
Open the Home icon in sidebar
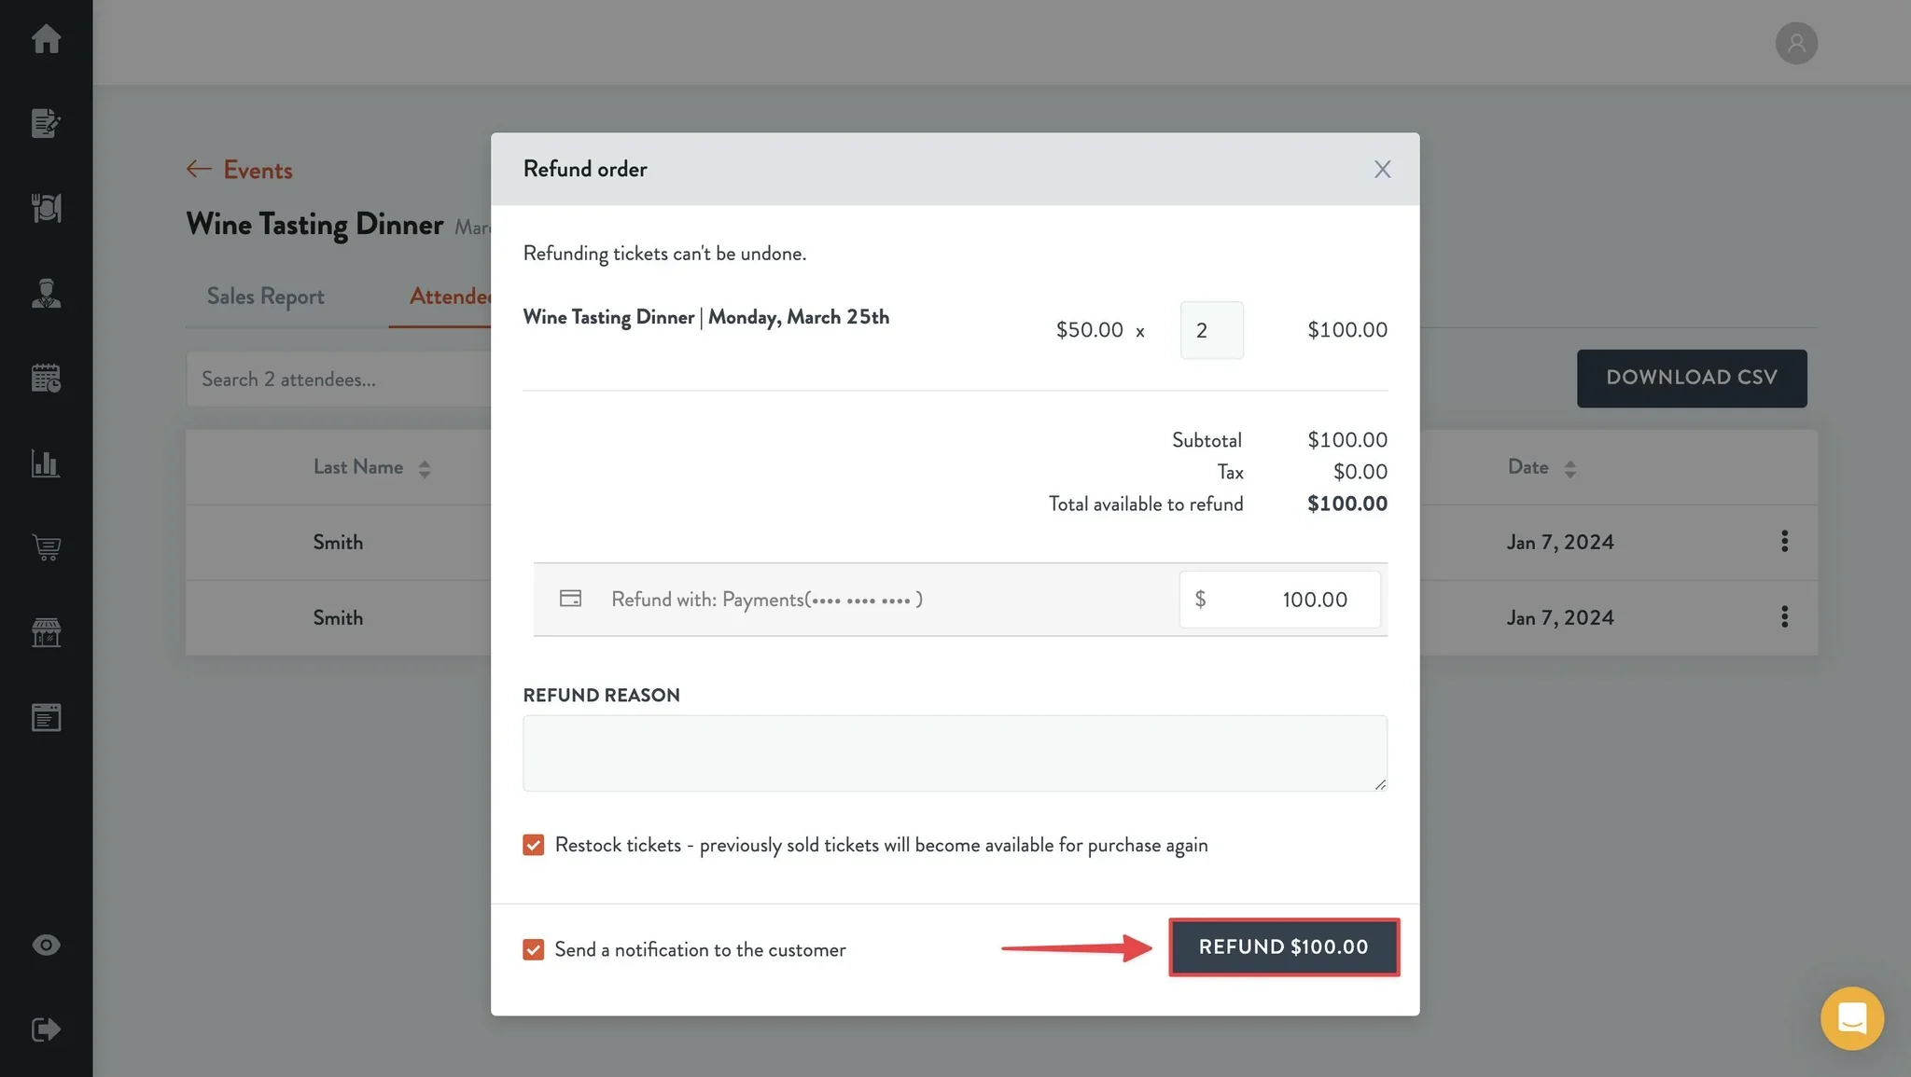pyautogui.click(x=46, y=39)
